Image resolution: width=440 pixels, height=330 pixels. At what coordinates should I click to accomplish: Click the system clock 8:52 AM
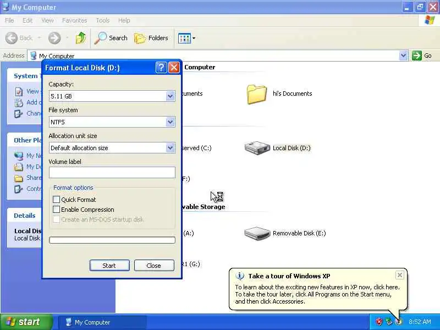click(x=420, y=322)
